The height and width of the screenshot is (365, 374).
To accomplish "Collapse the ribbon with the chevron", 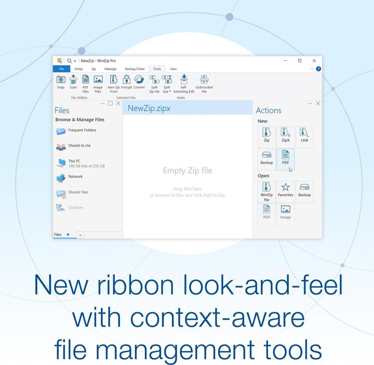I will coord(312,69).
